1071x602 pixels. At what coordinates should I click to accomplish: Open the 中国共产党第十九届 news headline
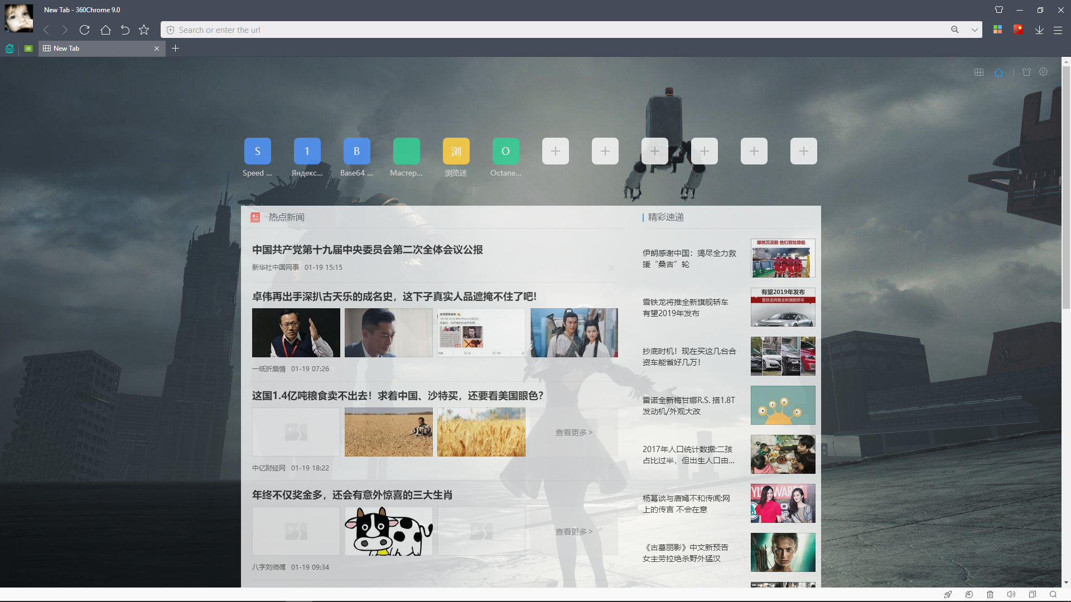pos(367,250)
